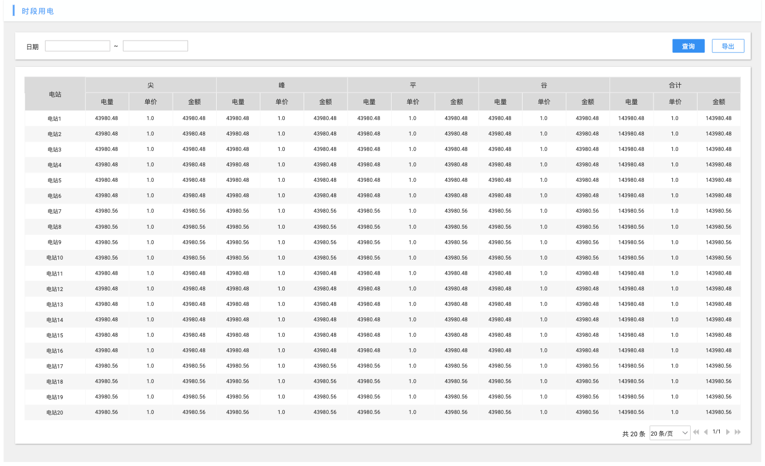The image size is (765, 466).
Task: Click the 合计 group header
Action: (x=675, y=85)
